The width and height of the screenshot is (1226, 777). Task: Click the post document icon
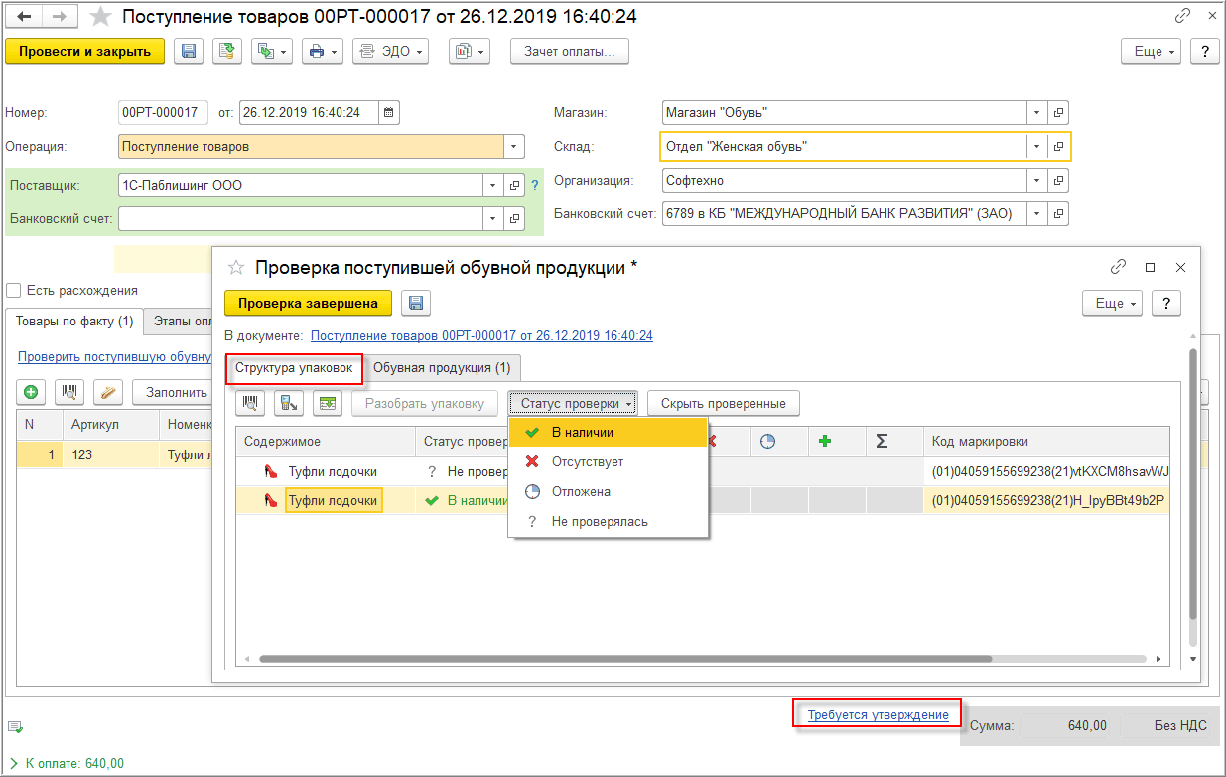(227, 51)
